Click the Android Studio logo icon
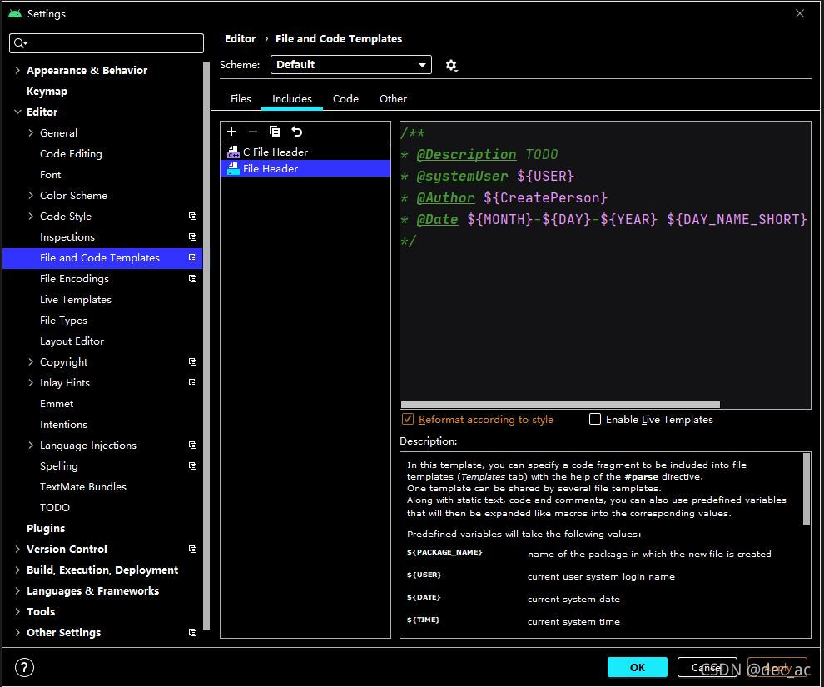 (x=15, y=13)
